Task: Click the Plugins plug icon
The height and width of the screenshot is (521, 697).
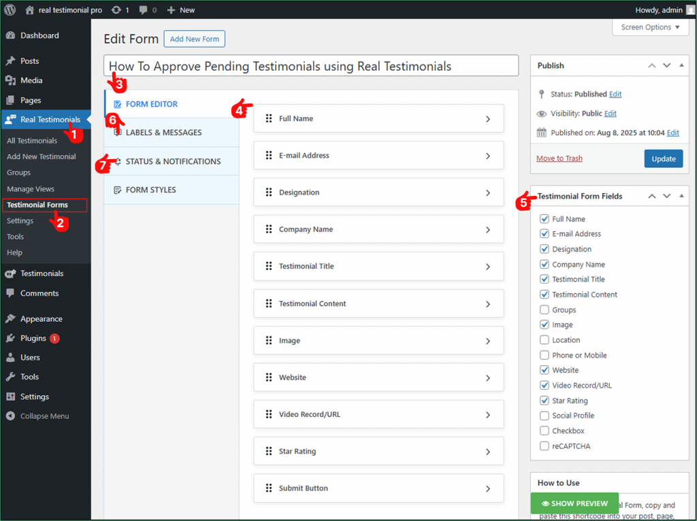Action: (11, 339)
